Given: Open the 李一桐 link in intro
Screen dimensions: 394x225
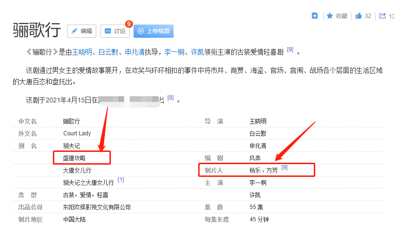Looking at the screenshot, I should (175, 52).
